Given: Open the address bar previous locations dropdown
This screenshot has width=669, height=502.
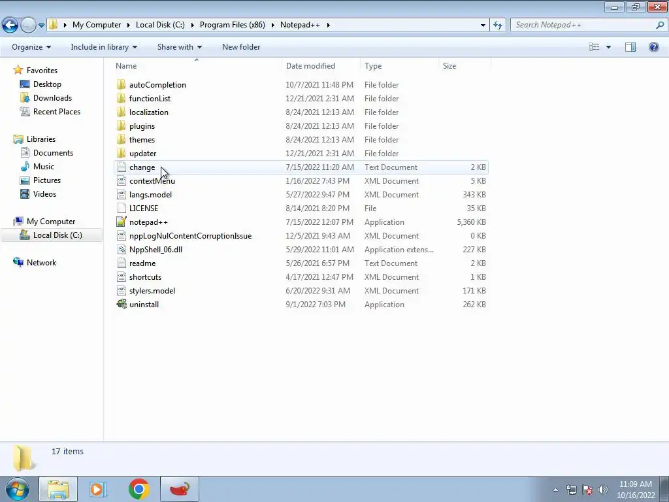Looking at the screenshot, I should click(x=483, y=25).
